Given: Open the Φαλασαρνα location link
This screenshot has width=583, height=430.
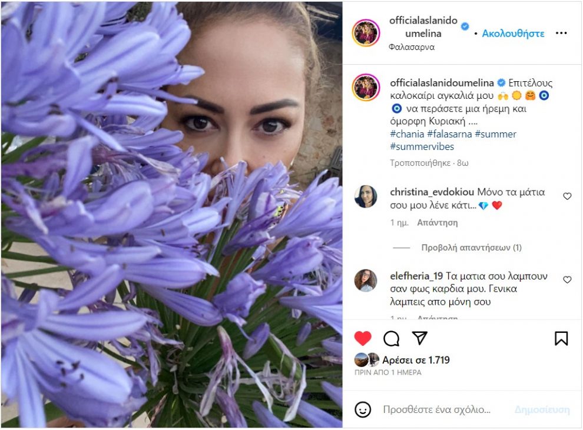Looking at the screenshot, I should pyautogui.click(x=412, y=47).
